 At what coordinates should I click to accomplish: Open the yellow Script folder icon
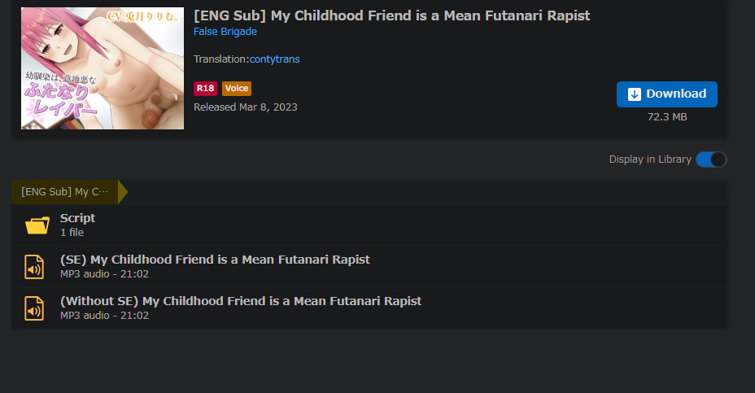click(37, 225)
